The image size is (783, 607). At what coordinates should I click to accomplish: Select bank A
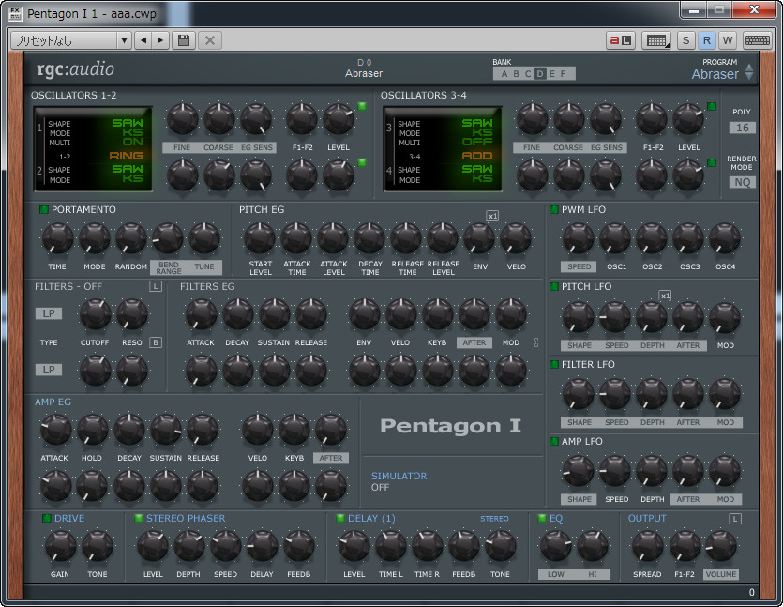[504, 74]
